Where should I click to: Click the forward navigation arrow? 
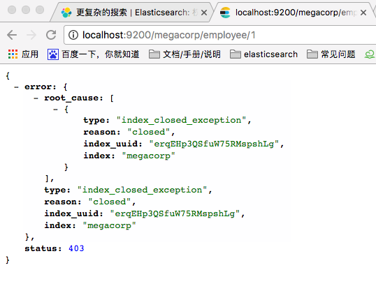31,35
